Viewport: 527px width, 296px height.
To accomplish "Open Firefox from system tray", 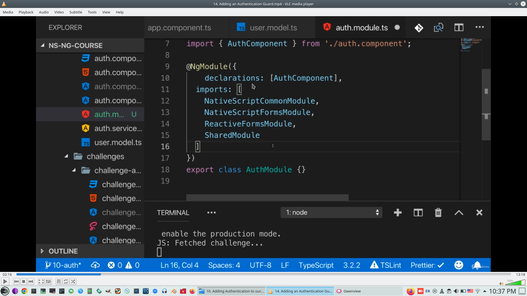I will coord(410,291).
